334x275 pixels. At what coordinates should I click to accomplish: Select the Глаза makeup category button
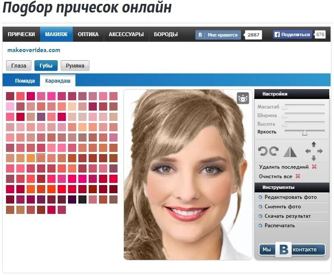pos(19,66)
